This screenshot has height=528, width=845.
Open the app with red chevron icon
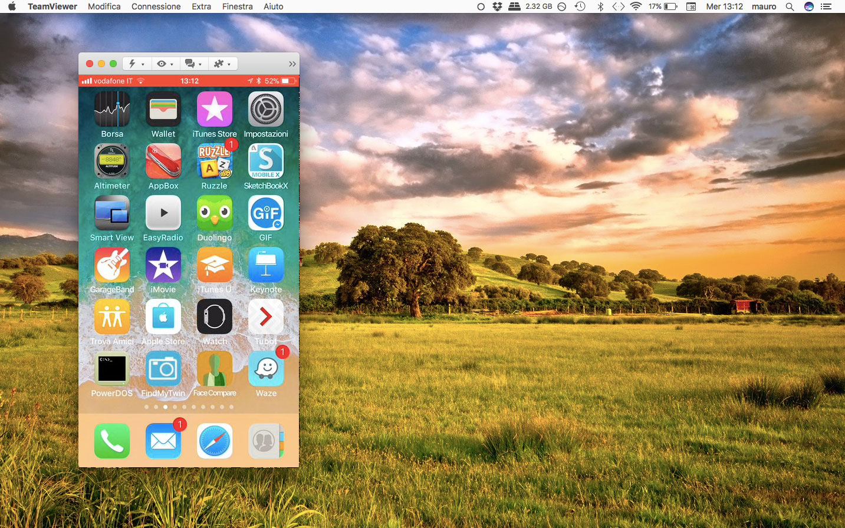point(266,317)
